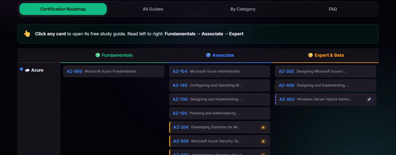This screenshot has height=155, width=396.
Task: Click the warning icon on the AZ-204 card
Action: [263, 127]
